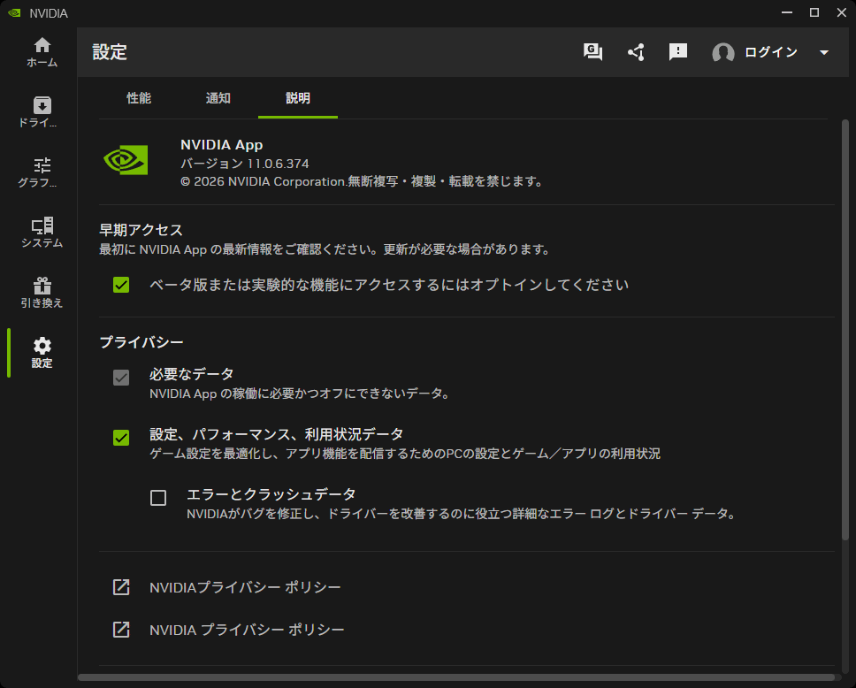Open the NVIDIA プライバシー ポリシー link with space
Image resolution: width=856 pixels, height=688 pixels.
[x=247, y=631]
